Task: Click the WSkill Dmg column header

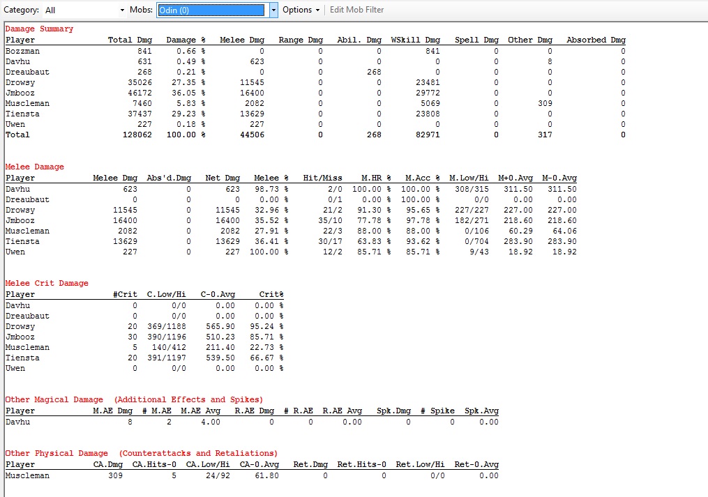Action: tap(415, 40)
